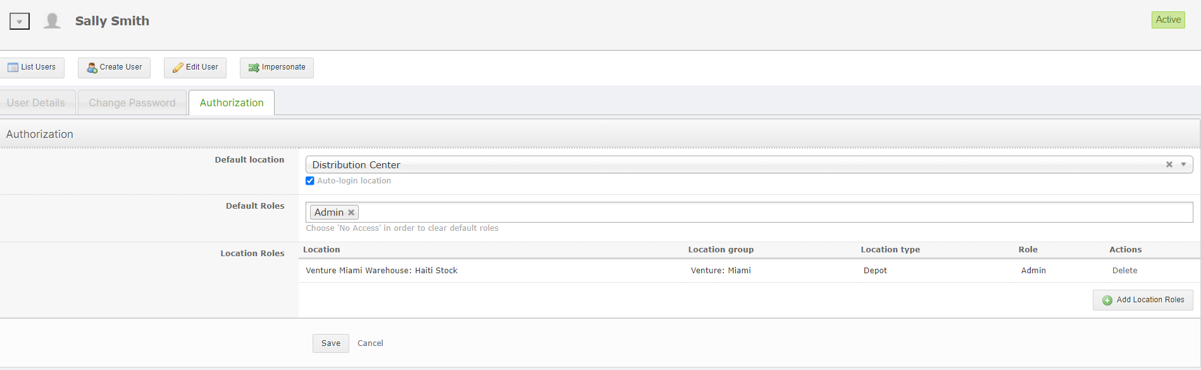Cancel the authorization changes

370,343
